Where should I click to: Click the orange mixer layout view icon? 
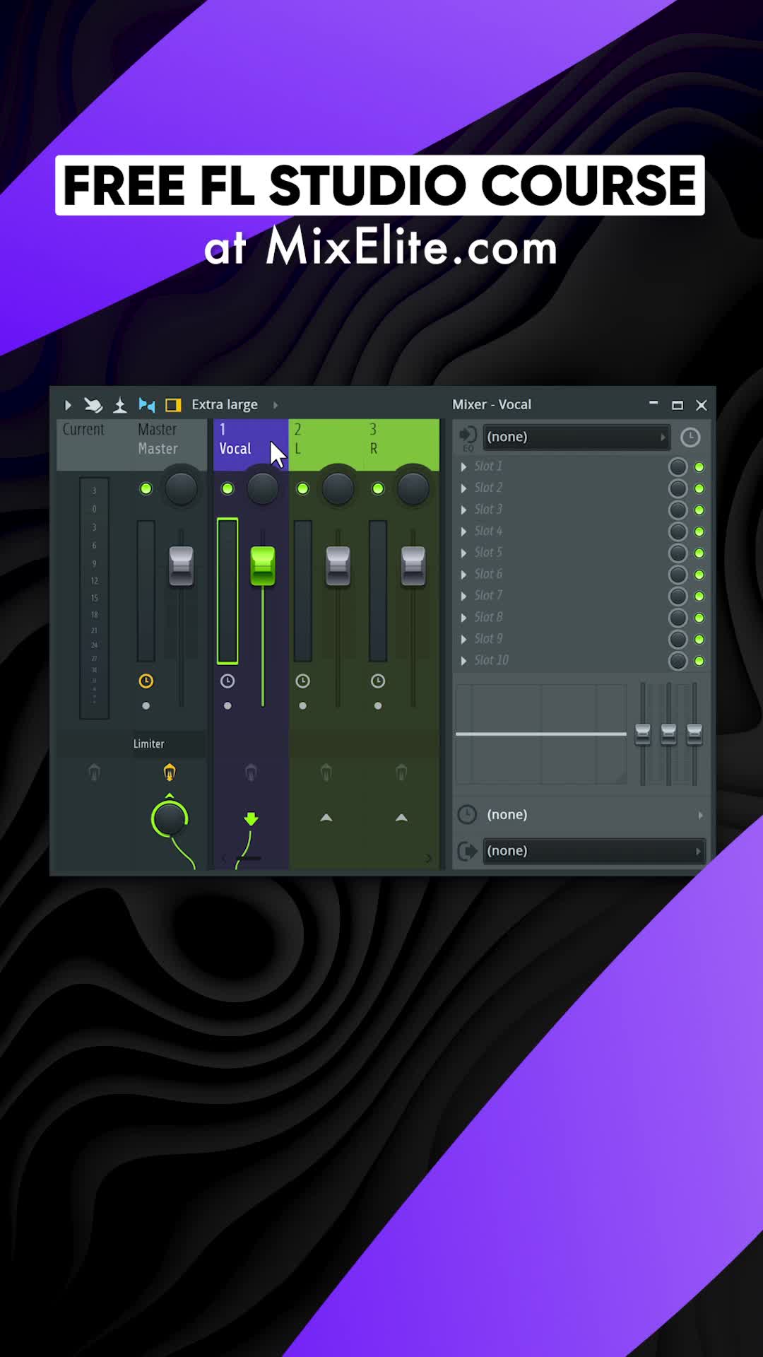point(173,405)
